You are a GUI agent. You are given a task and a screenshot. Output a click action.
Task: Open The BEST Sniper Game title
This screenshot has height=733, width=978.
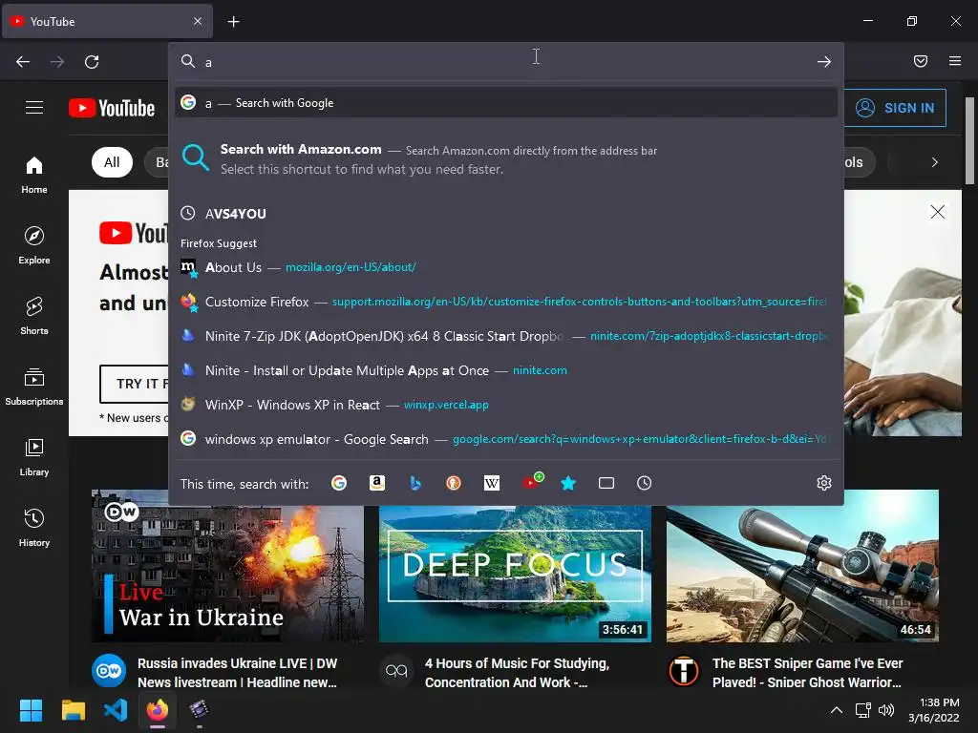(x=808, y=673)
